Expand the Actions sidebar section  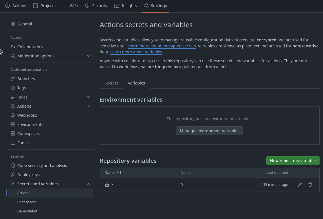point(88,106)
